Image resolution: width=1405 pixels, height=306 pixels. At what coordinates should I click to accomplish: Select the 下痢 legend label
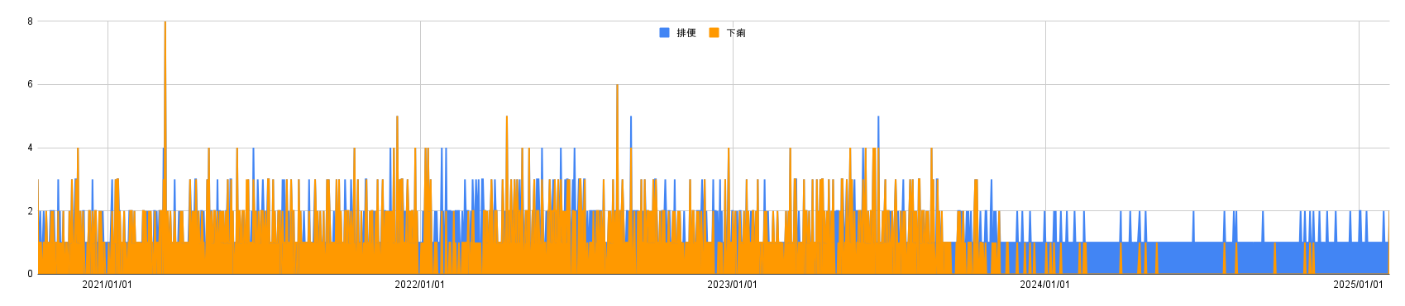coord(736,33)
